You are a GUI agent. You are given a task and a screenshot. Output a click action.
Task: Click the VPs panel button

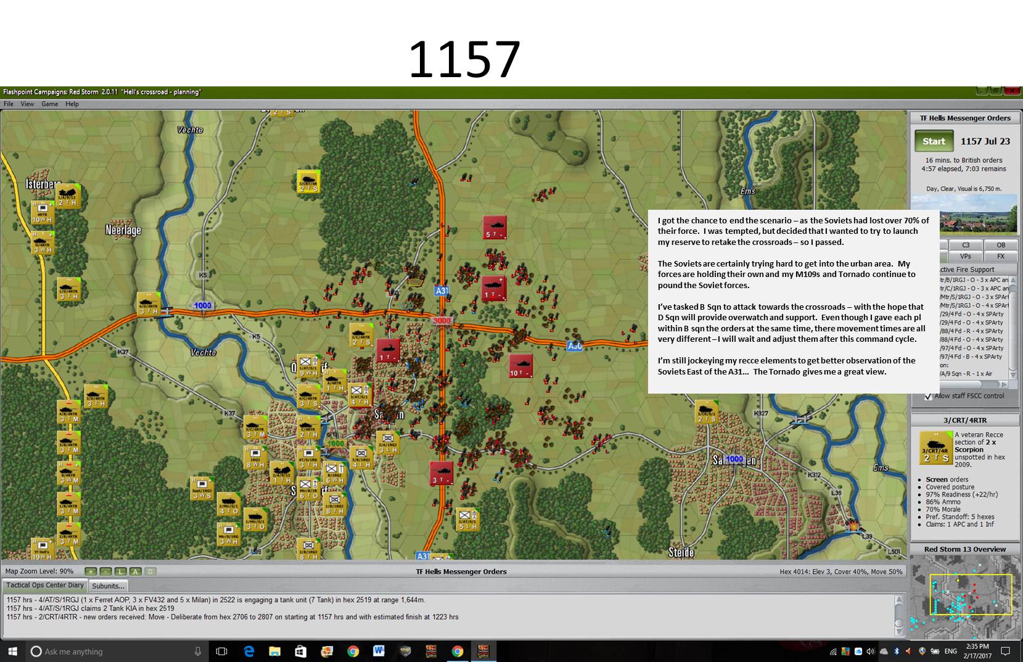click(966, 256)
